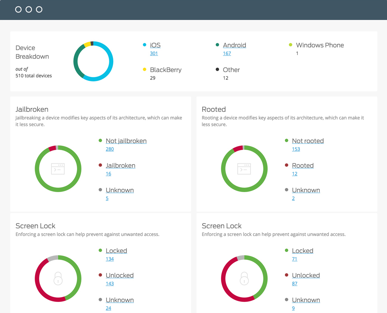
Task: Click the terminal icon in Jailbroken chart
Action: click(x=58, y=169)
